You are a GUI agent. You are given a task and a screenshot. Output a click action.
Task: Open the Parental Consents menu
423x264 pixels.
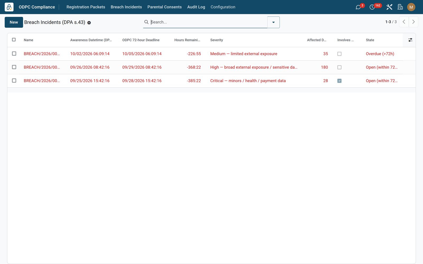point(164,7)
